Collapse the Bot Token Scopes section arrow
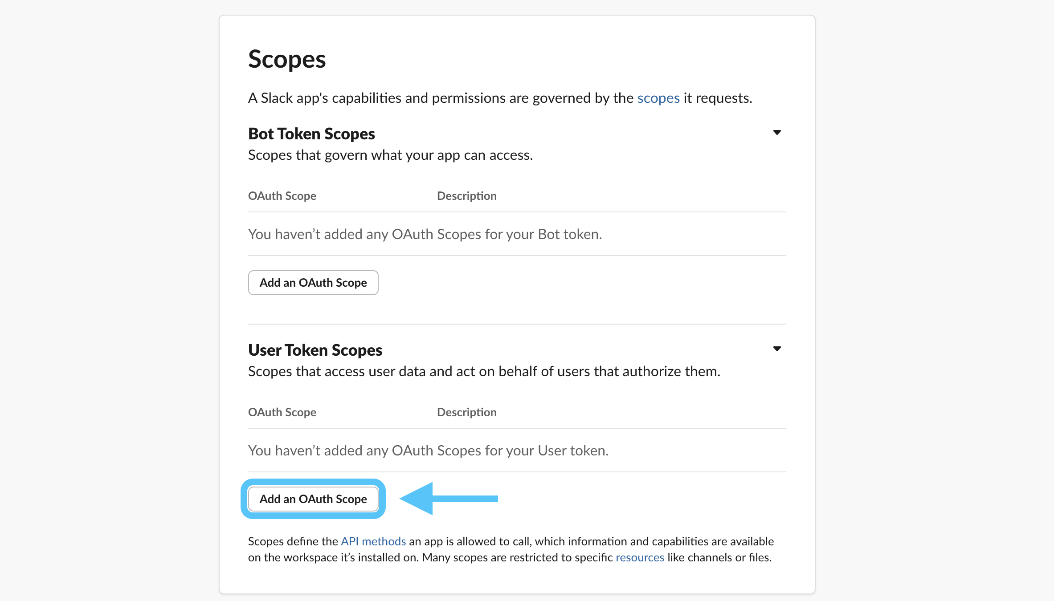Viewport: 1054px width, 601px height. coord(777,133)
